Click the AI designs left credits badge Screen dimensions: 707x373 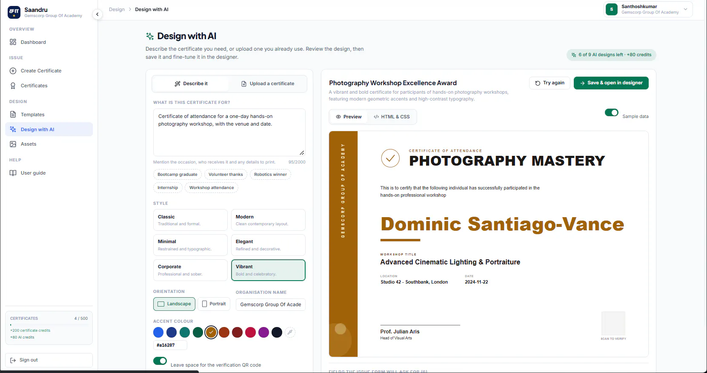pyautogui.click(x=611, y=55)
